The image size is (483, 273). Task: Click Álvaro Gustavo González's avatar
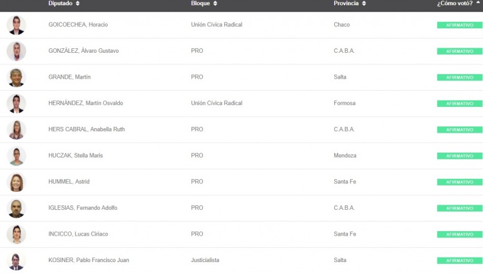pos(16,52)
